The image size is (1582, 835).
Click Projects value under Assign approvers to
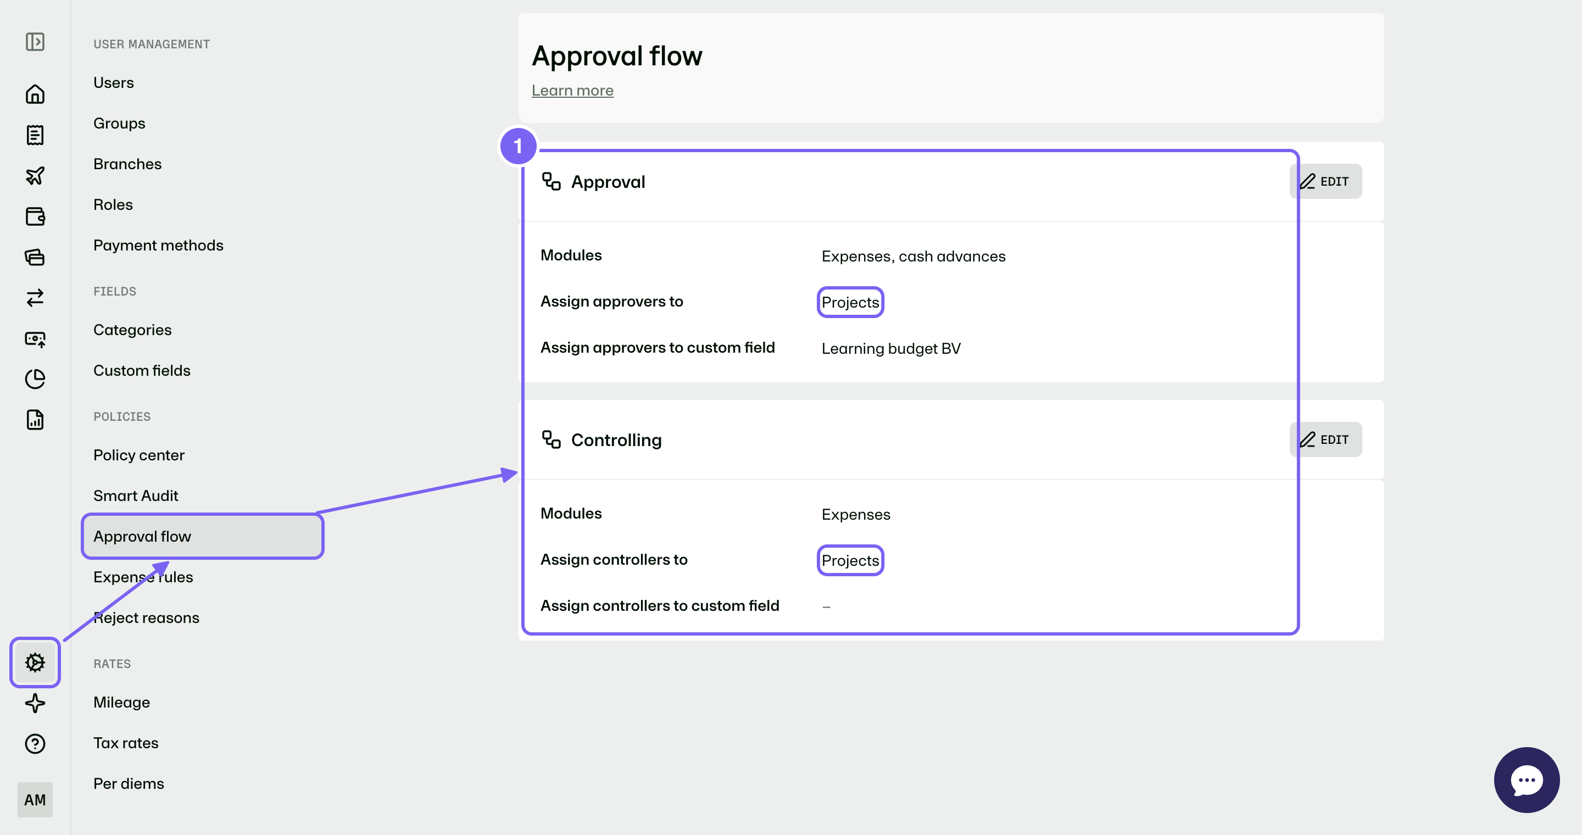coord(850,303)
